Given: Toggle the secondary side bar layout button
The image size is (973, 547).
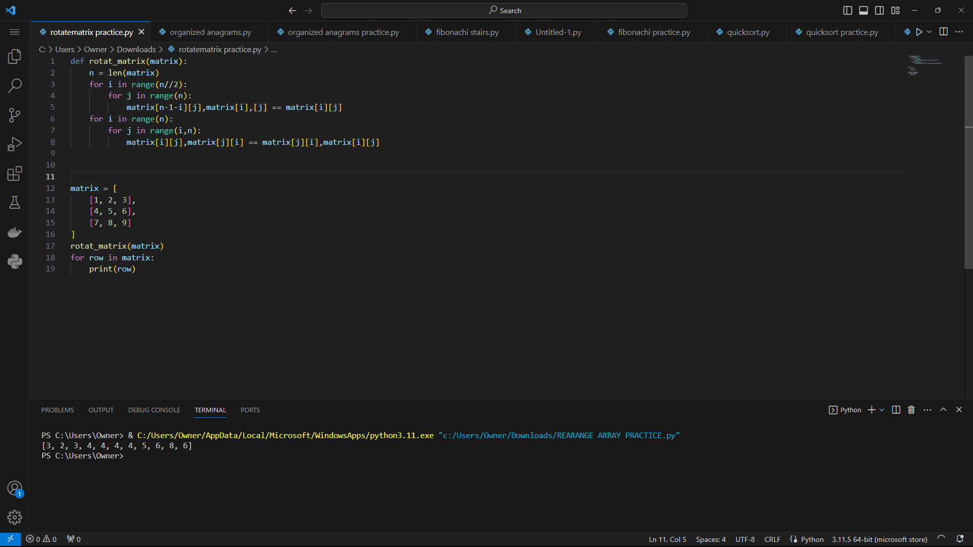Looking at the screenshot, I should pos(879,10).
